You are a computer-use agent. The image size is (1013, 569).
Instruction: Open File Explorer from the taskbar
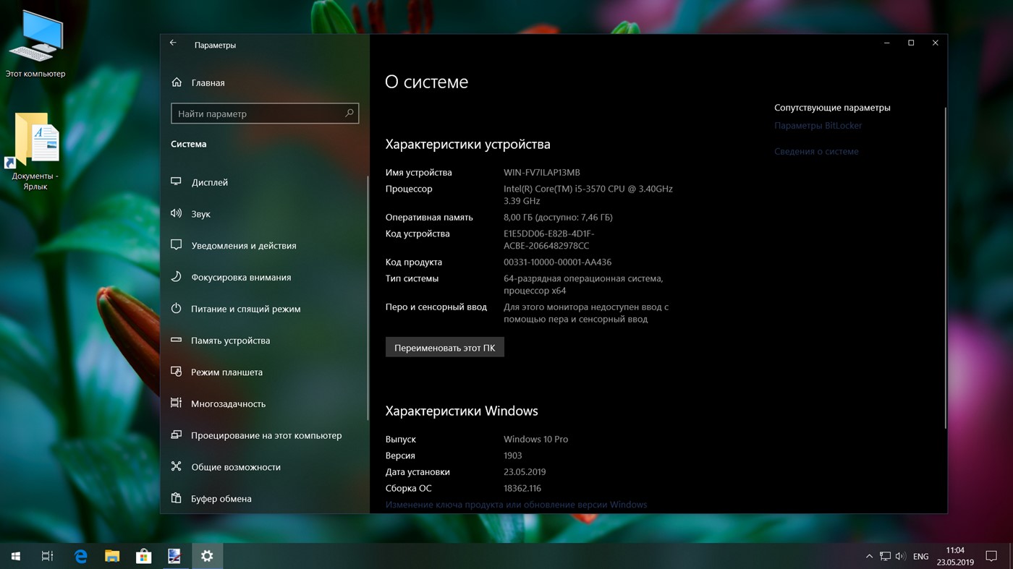point(112,556)
